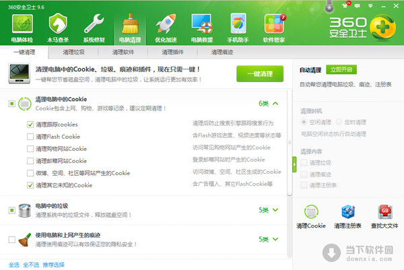Viewport: 404px width, 270px height.
Task: Click 全选 link
Action: click(x=14, y=265)
